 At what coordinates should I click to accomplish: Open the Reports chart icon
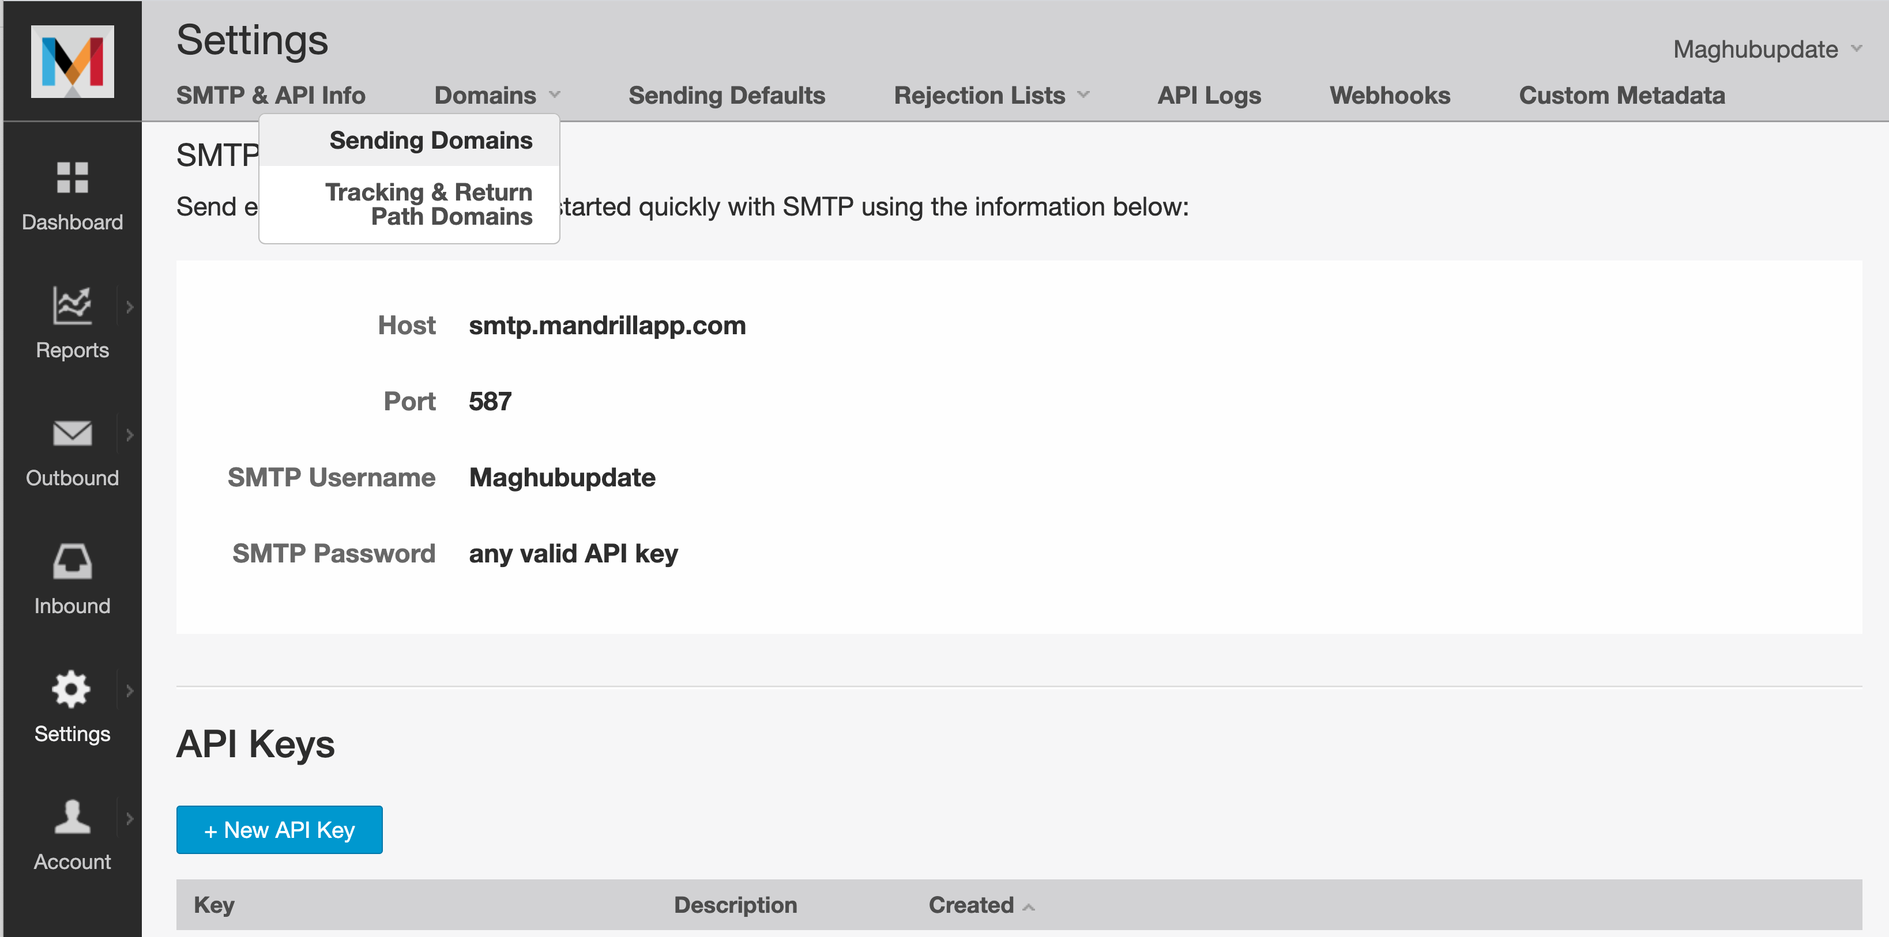(72, 305)
